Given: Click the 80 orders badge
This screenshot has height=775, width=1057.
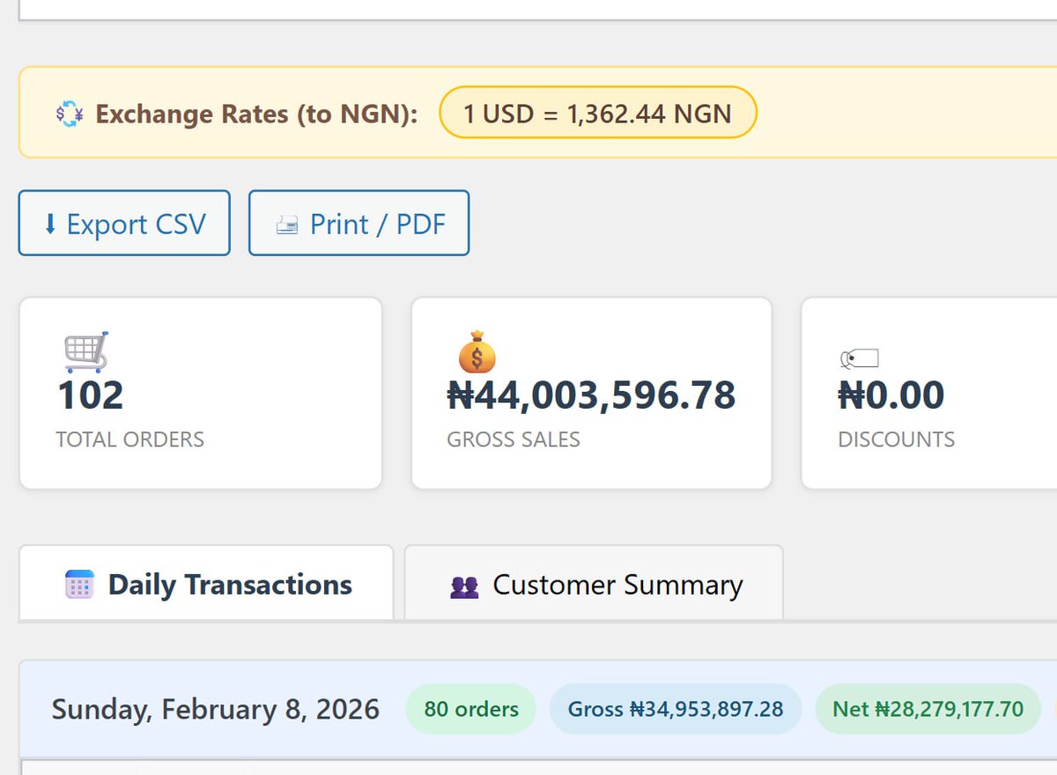Looking at the screenshot, I should pos(470,709).
